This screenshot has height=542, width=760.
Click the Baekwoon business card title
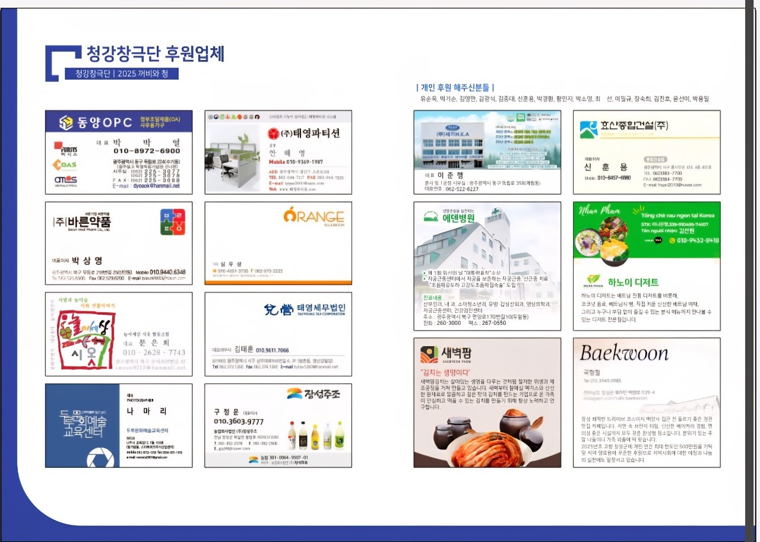(623, 353)
